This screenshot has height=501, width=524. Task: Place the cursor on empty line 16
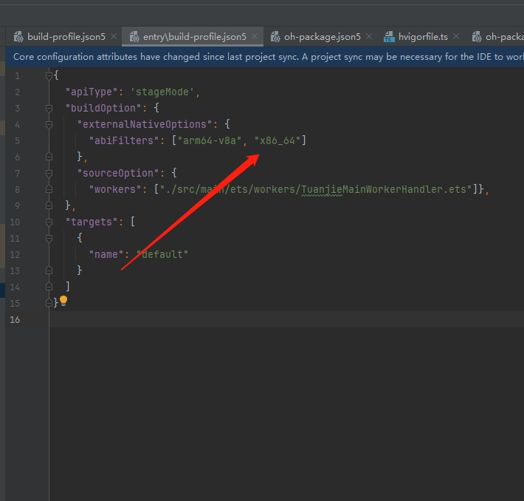pyautogui.click(x=287, y=319)
